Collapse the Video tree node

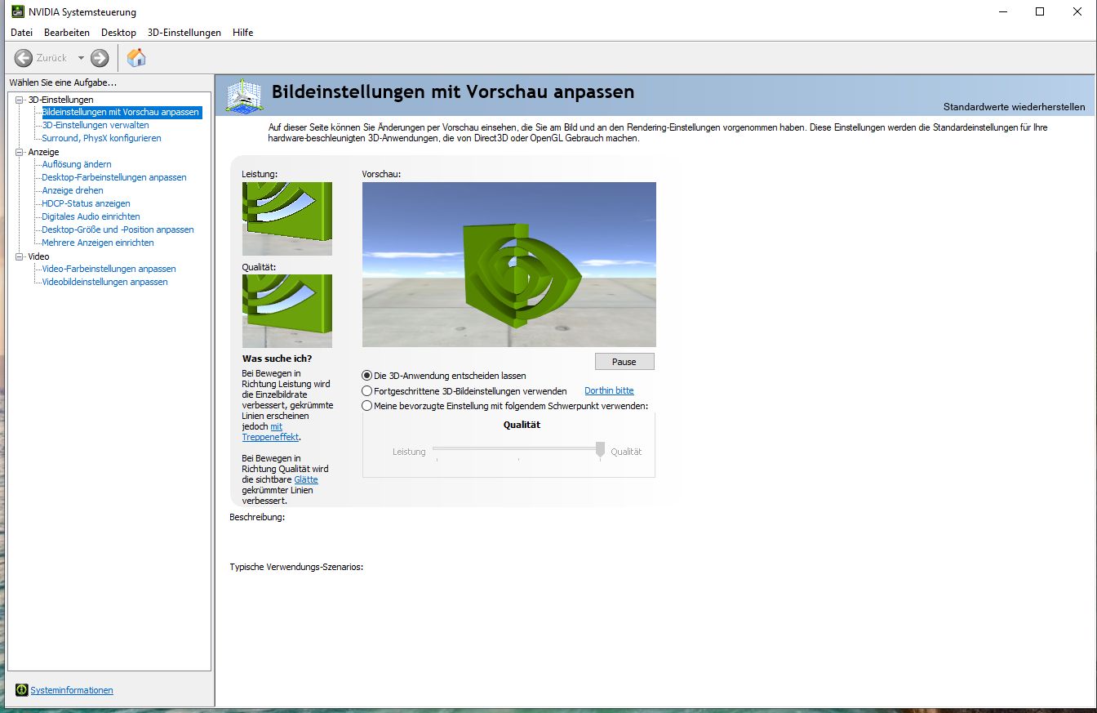(x=20, y=256)
